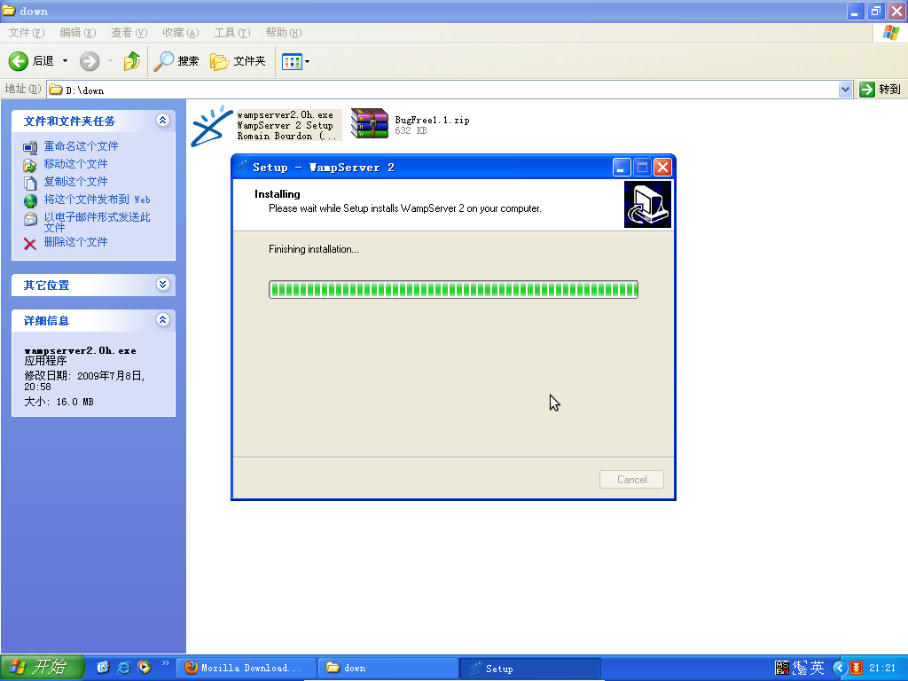Open the 收藏 menu
Viewport: 908px width, 681px height.
tap(181, 33)
